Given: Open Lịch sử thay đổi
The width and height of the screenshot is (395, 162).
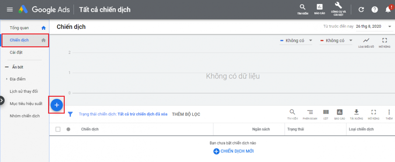Looking at the screenshot, I should pyautogui.click(x=24, y=91).
